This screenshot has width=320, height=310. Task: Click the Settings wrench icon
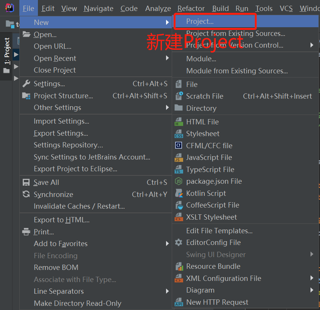[26, 84]
